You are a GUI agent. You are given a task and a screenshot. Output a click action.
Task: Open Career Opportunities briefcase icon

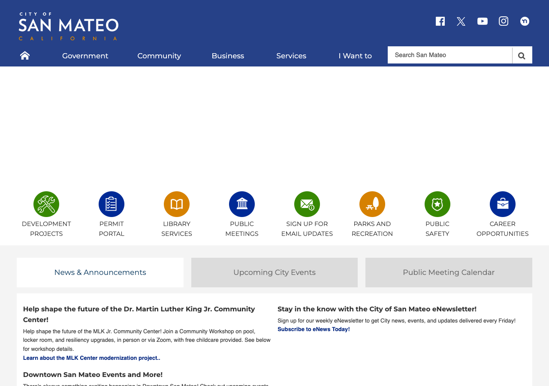tap(503, 204)
